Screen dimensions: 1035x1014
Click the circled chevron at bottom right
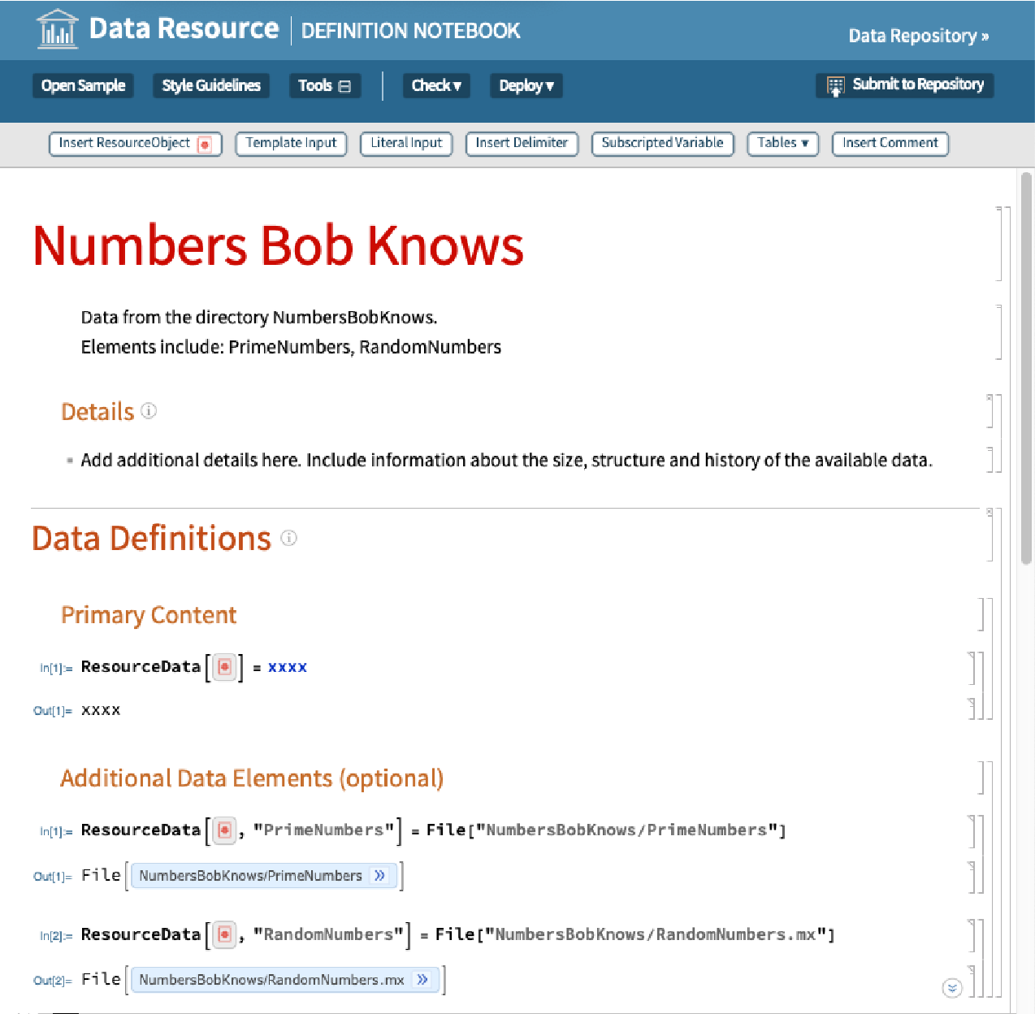(x=952, y=988)
